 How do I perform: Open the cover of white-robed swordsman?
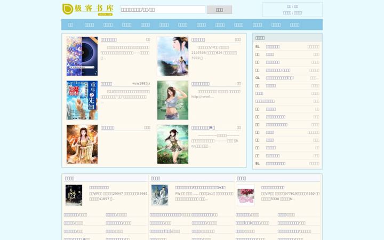tap(159, 195)
